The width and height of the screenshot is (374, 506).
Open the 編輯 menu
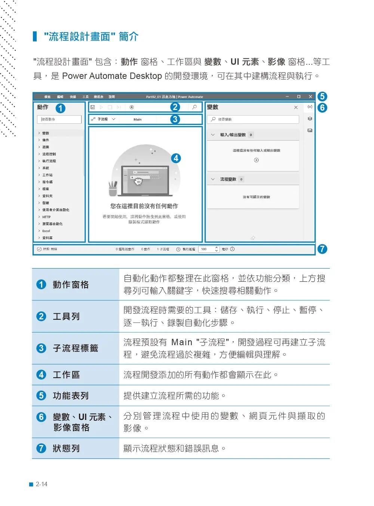coord(60,97)
